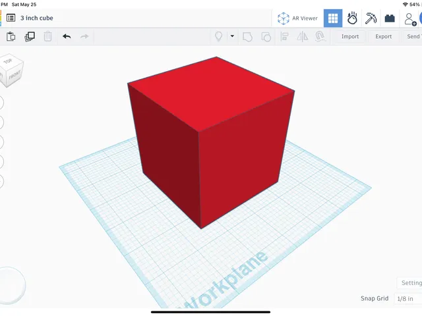Click the Delete trash icon

click(x=47, y=36)
